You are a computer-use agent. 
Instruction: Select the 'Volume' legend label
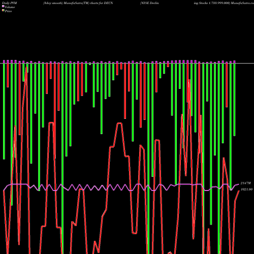(x=10, y=7)
